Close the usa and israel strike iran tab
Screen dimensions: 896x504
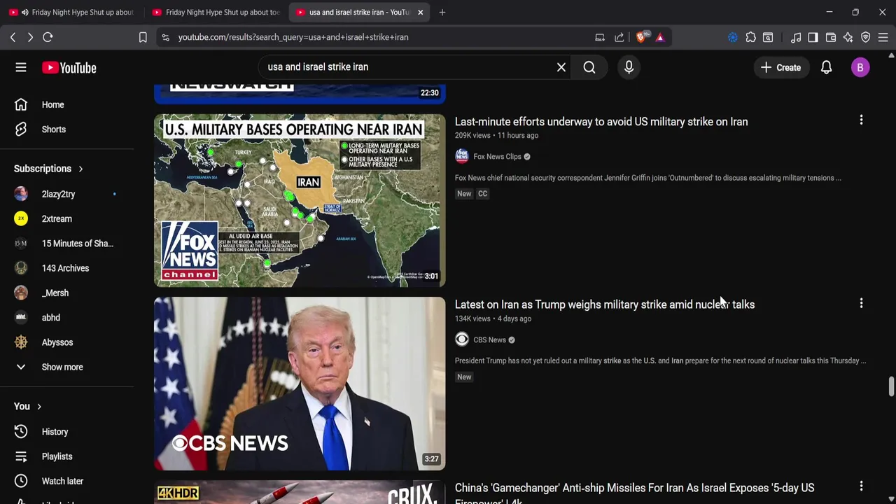tap(420, 12)
